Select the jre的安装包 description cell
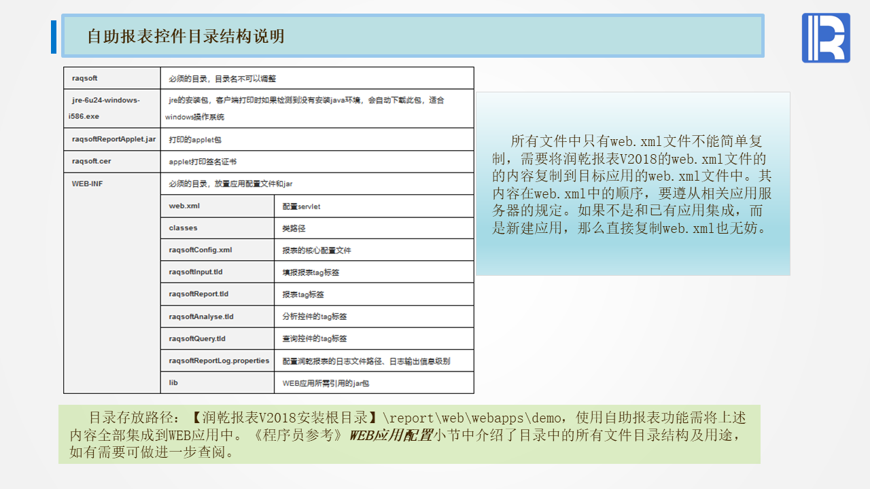This screenshot has width=870, height=489. point(317,109)
